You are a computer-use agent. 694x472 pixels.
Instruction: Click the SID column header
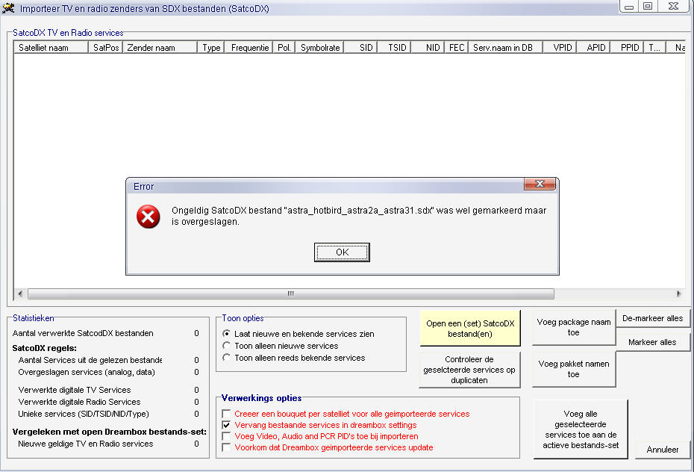(360, 47)
